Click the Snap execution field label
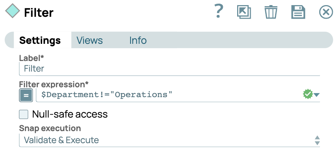 click(50, 128)
